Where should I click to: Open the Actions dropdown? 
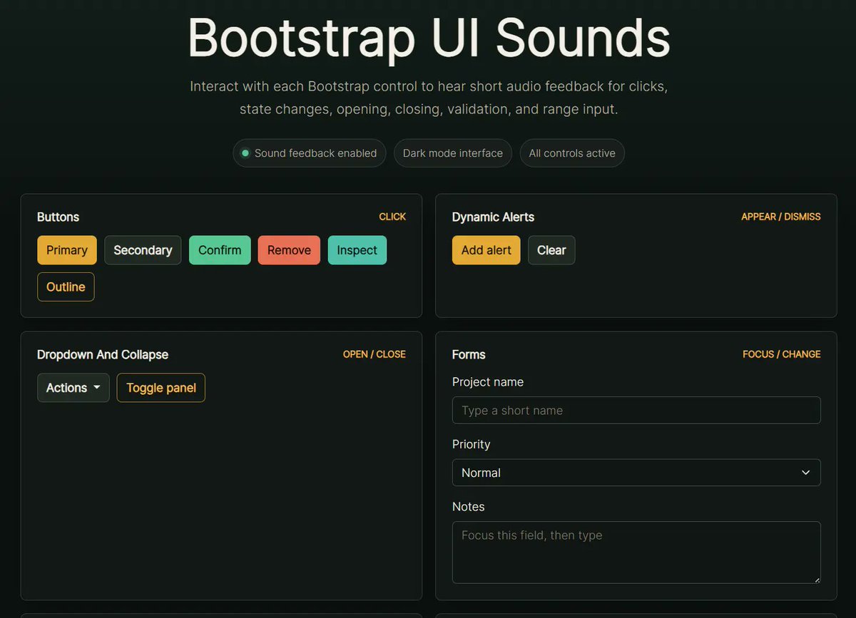(73, 388)
